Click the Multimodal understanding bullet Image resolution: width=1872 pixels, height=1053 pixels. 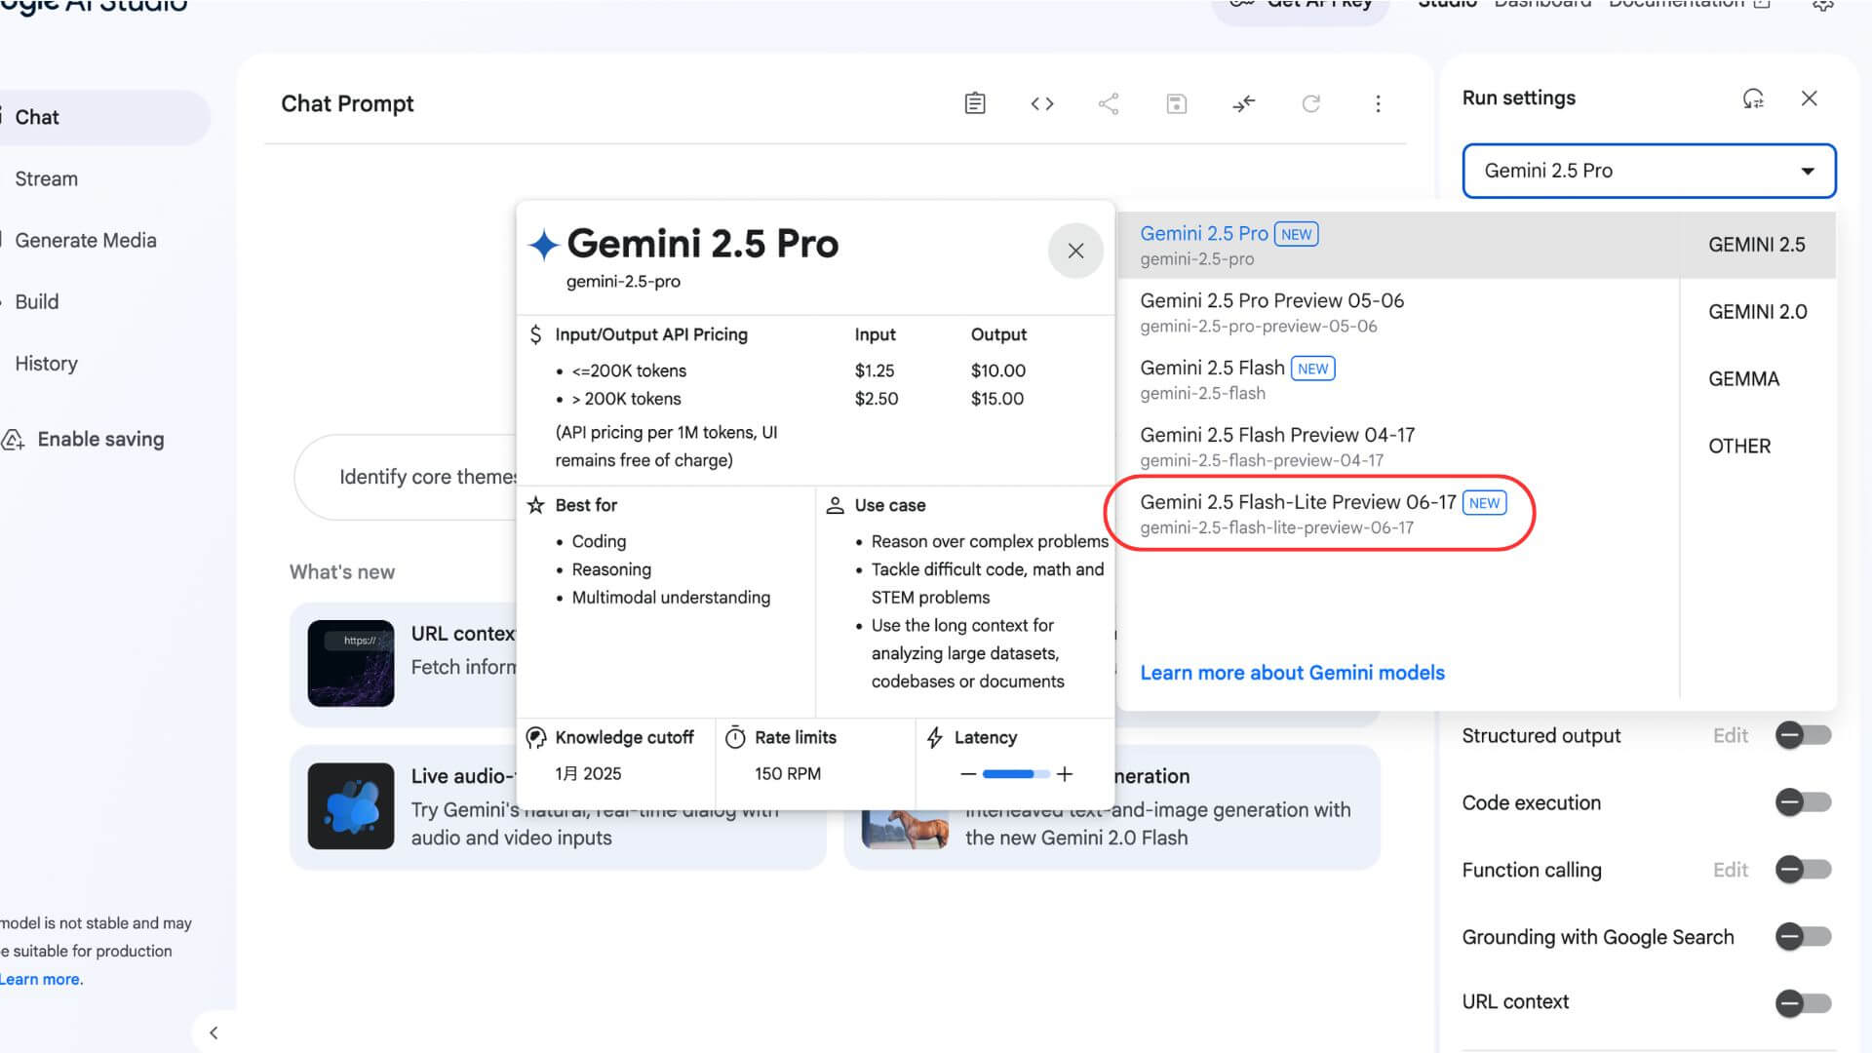pyautogui.click(x=671, y=598)
